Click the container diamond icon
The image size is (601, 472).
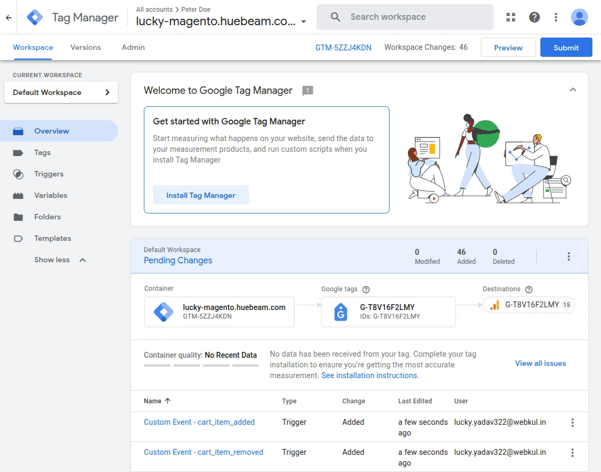click(x=164, y=312)
